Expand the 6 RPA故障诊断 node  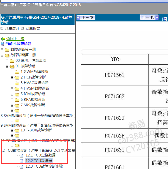tap(12, 100)
